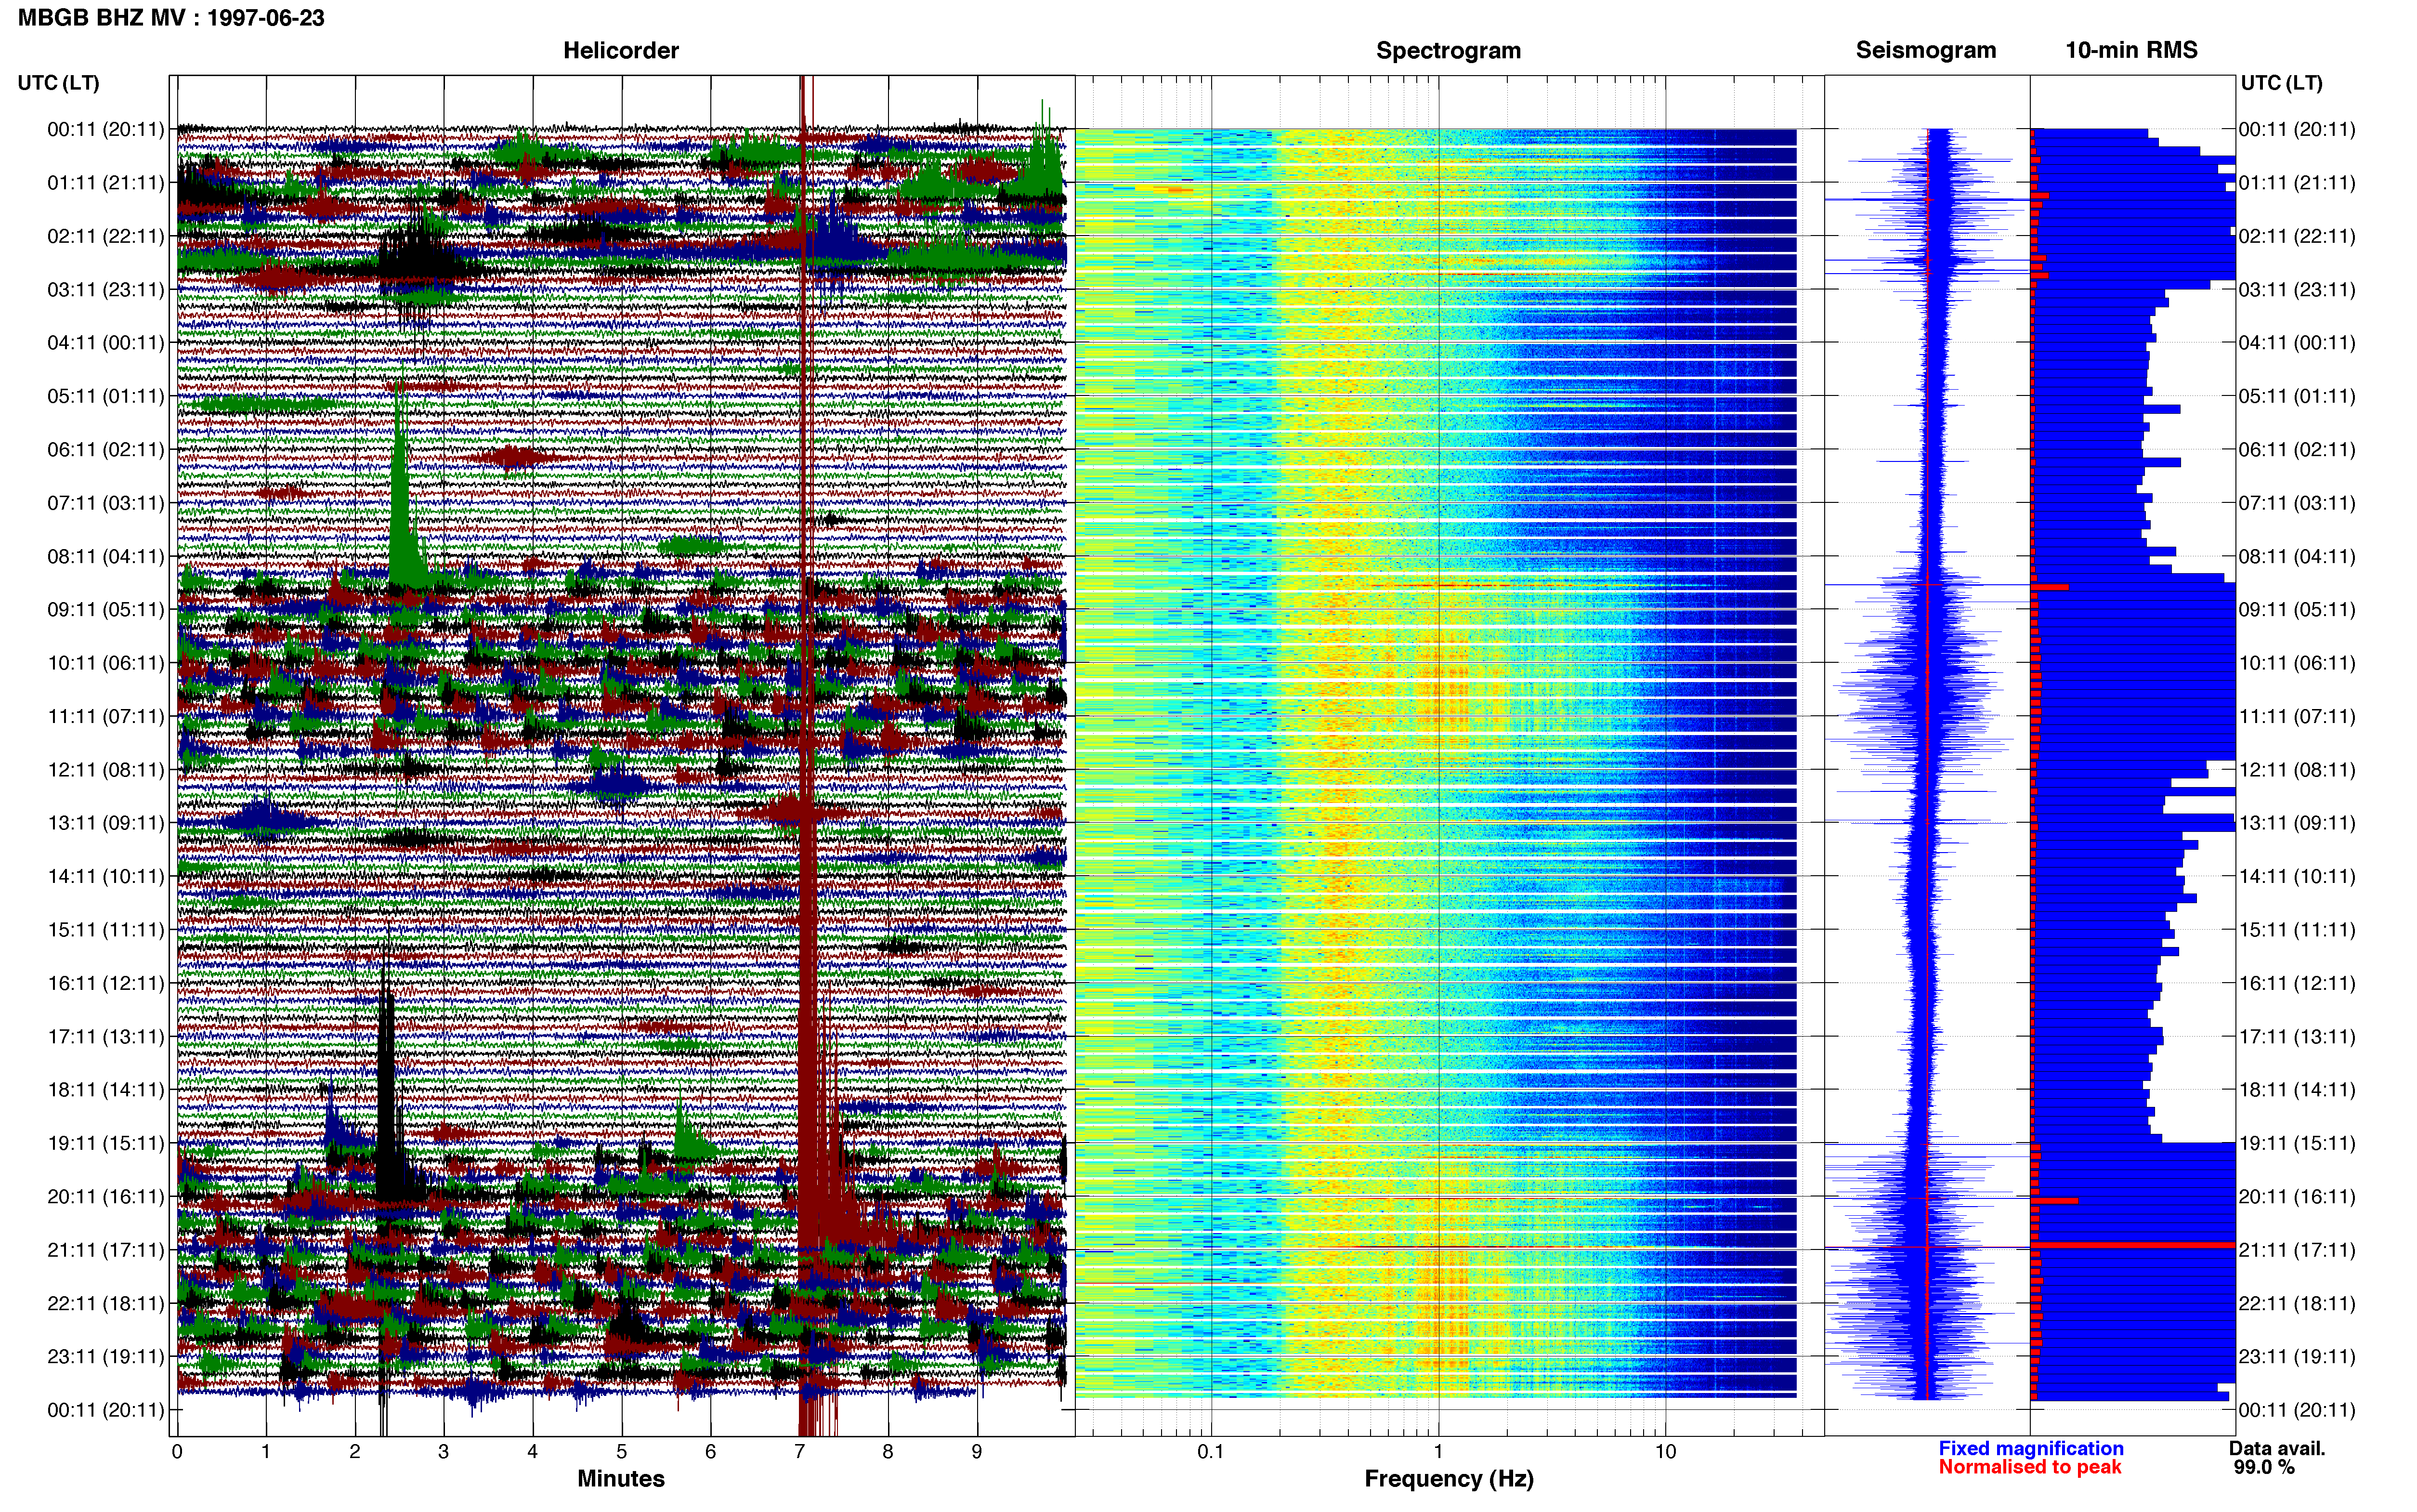Select the Helicorder-side time label 15:11 (11:11)
This screenshot has height=1512, width=2417.
coord(105,929)
